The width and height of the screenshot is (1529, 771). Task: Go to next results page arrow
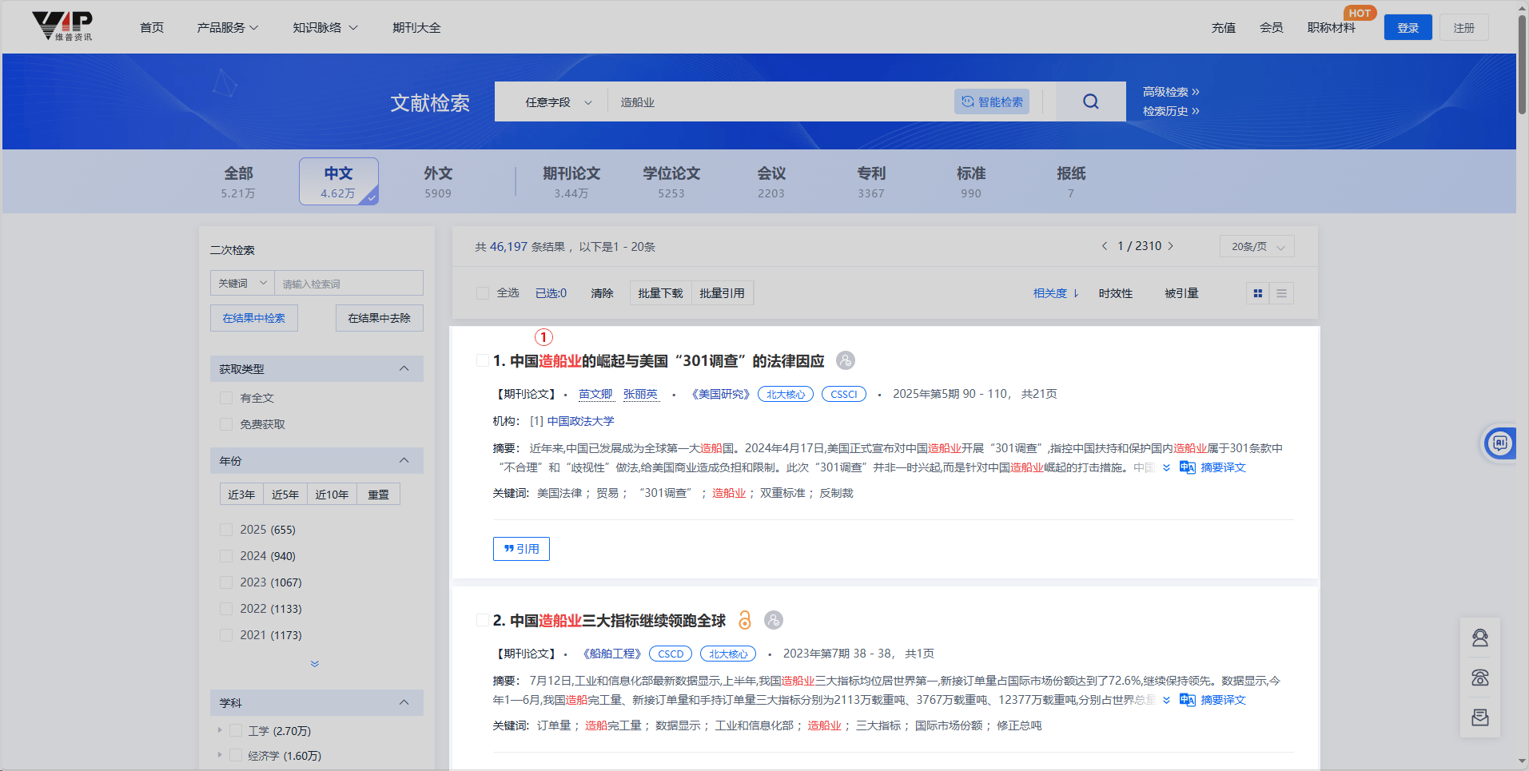[1170, 246]
